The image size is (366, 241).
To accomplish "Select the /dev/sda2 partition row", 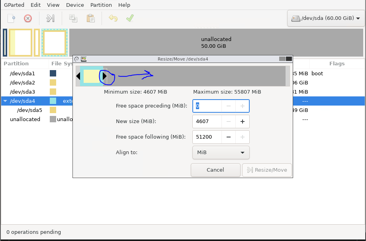I will pyautogui.click(x=37, y=83).
